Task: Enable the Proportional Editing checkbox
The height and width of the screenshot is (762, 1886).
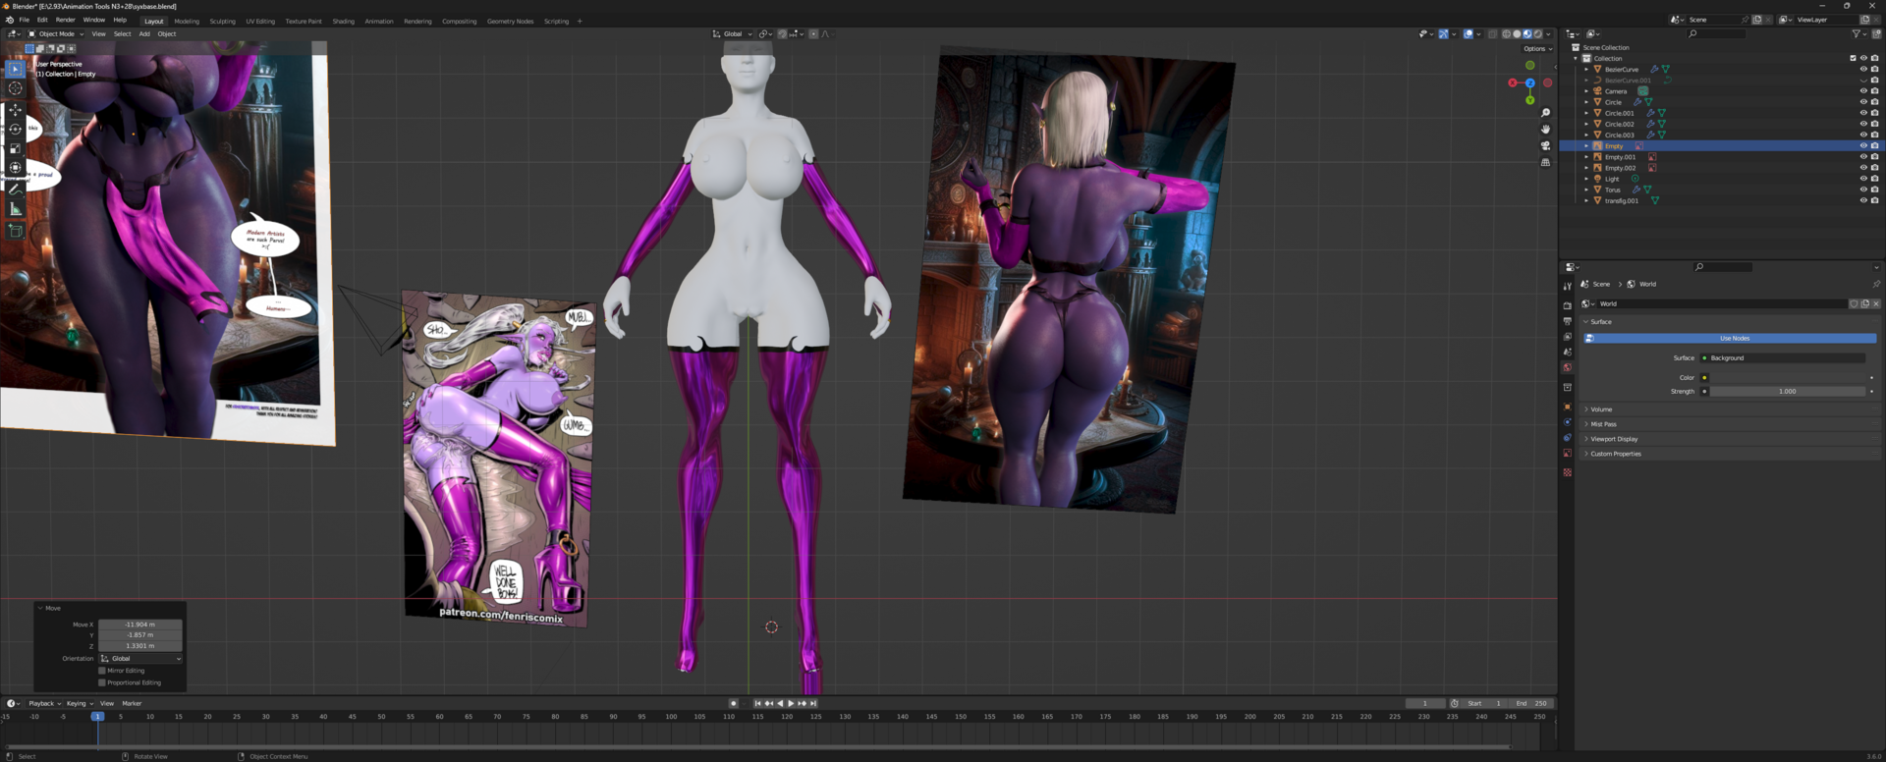Action: [102, 682]
